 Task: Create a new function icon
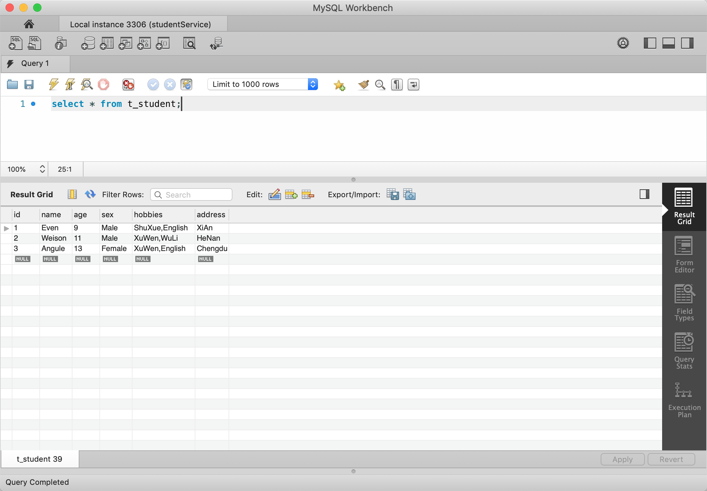tap(163, 43)
